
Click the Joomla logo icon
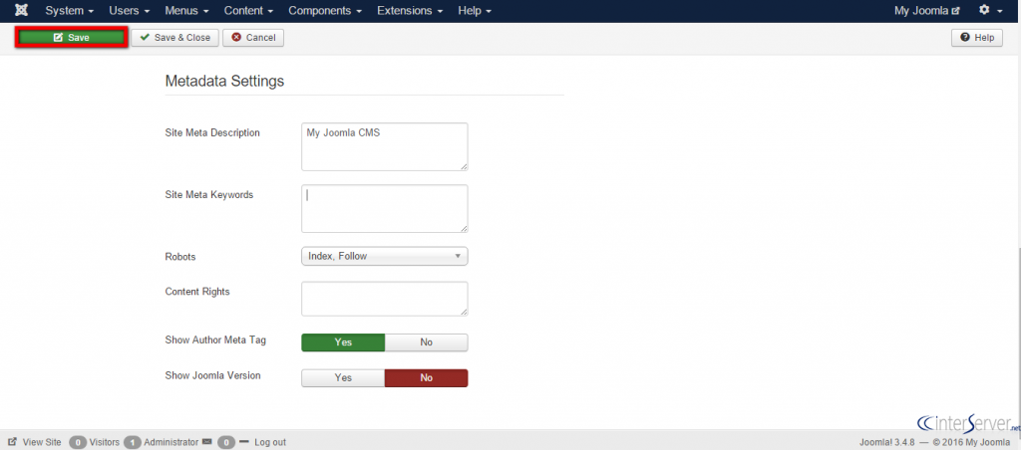pos(21,10)
